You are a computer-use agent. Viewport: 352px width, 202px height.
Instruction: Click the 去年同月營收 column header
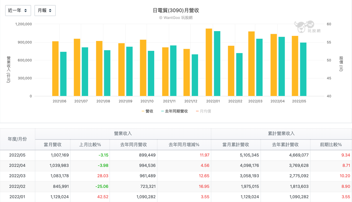click(133, 145)
